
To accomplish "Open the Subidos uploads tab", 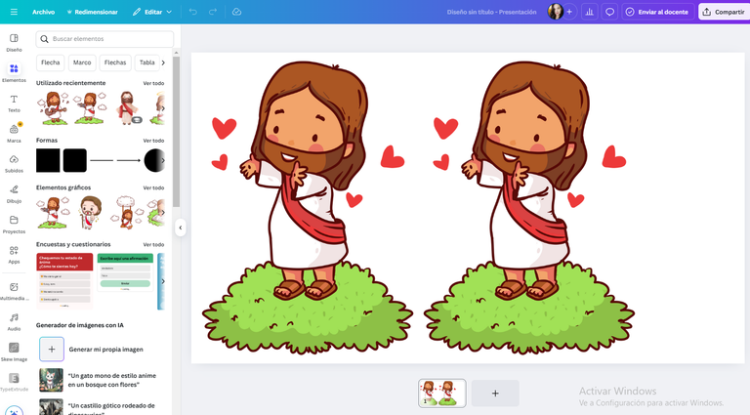I will (14, 163).
